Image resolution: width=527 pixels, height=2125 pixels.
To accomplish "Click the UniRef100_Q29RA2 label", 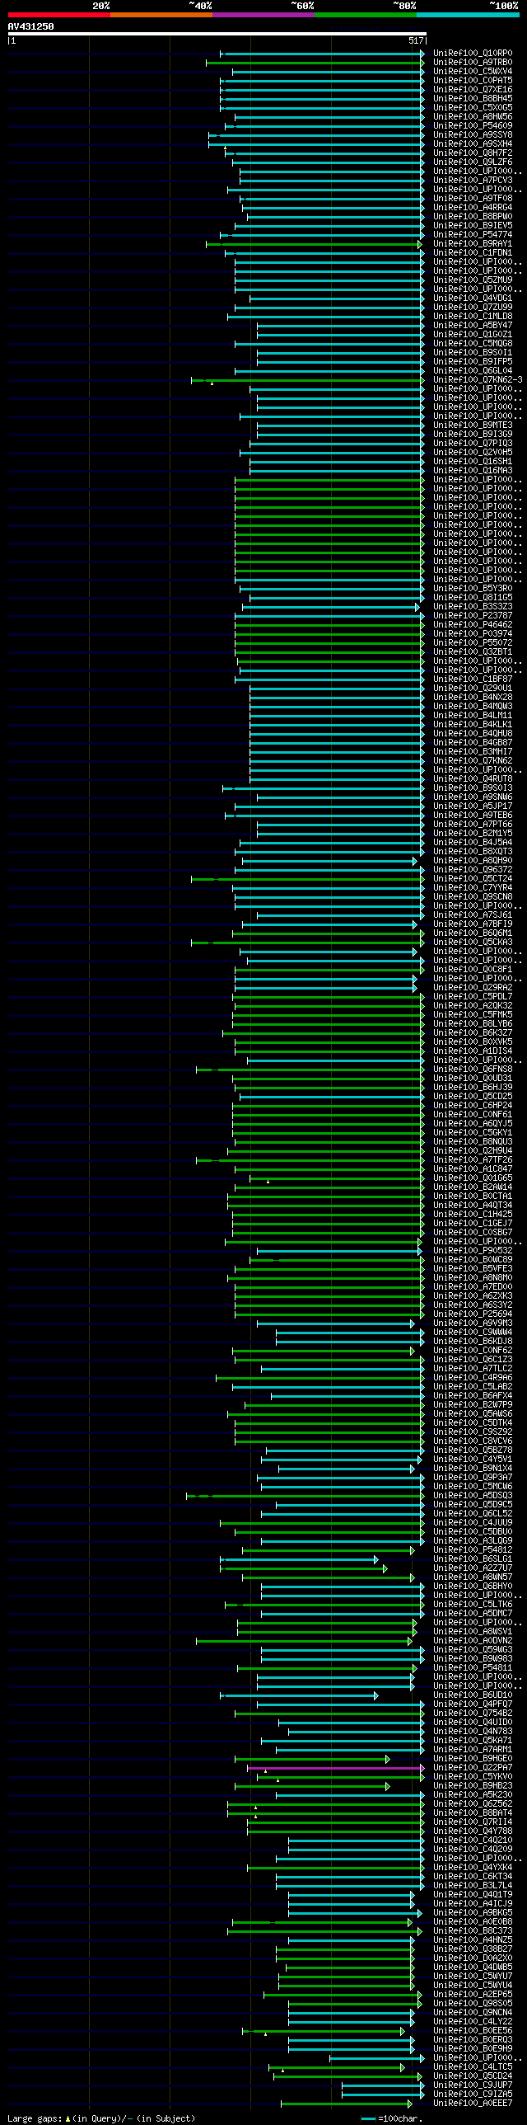I will tap(473, 988).
